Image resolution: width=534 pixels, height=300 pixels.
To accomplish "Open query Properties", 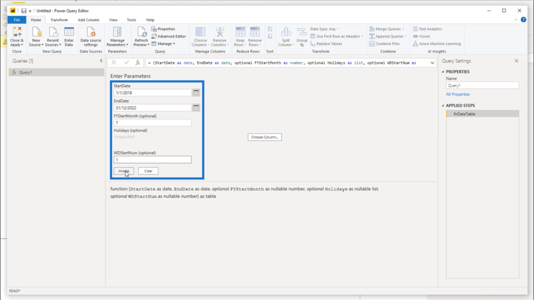I will pyautogui.click(x=163, y=29).
